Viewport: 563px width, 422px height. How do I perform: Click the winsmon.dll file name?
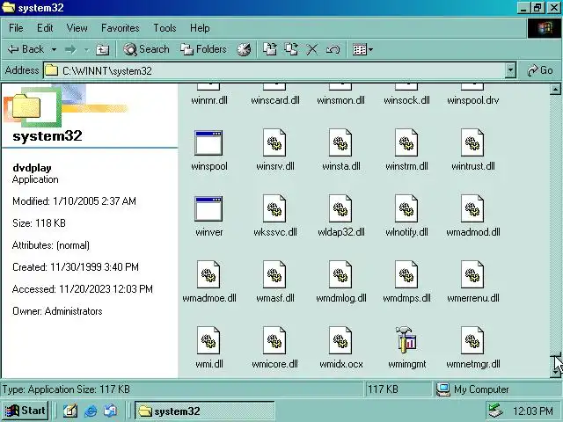[x=340, y=100]
